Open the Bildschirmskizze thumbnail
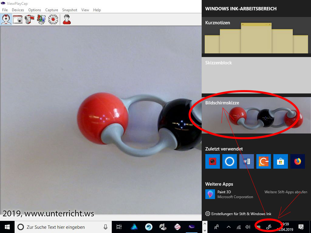 [256, 115]
